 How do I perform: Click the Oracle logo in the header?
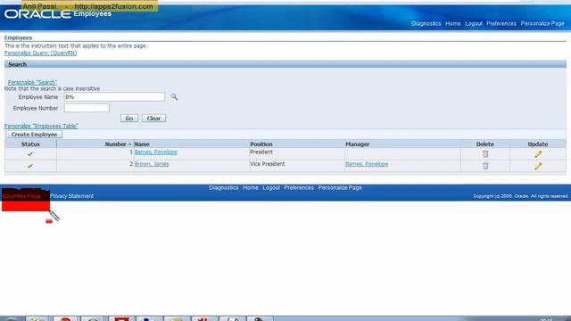pyautogui.click(x=37, y=14)
